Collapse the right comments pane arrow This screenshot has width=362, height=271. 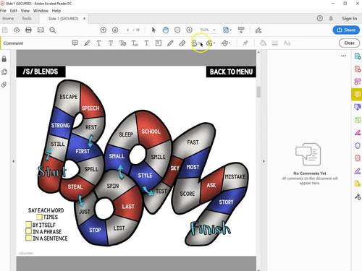pyautogui.click(x=264, y=161)
